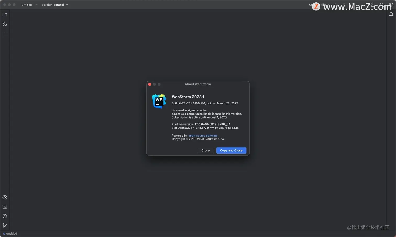Open the Structure tool window icon

[x=5, y=24]
